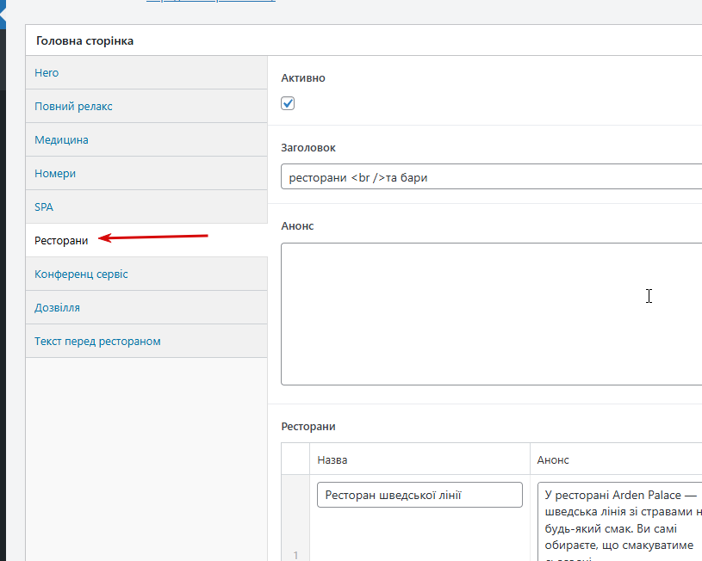Click into the Заголовок text field
The width and height of the screenshot is (702, 561).
click(491, 176)
